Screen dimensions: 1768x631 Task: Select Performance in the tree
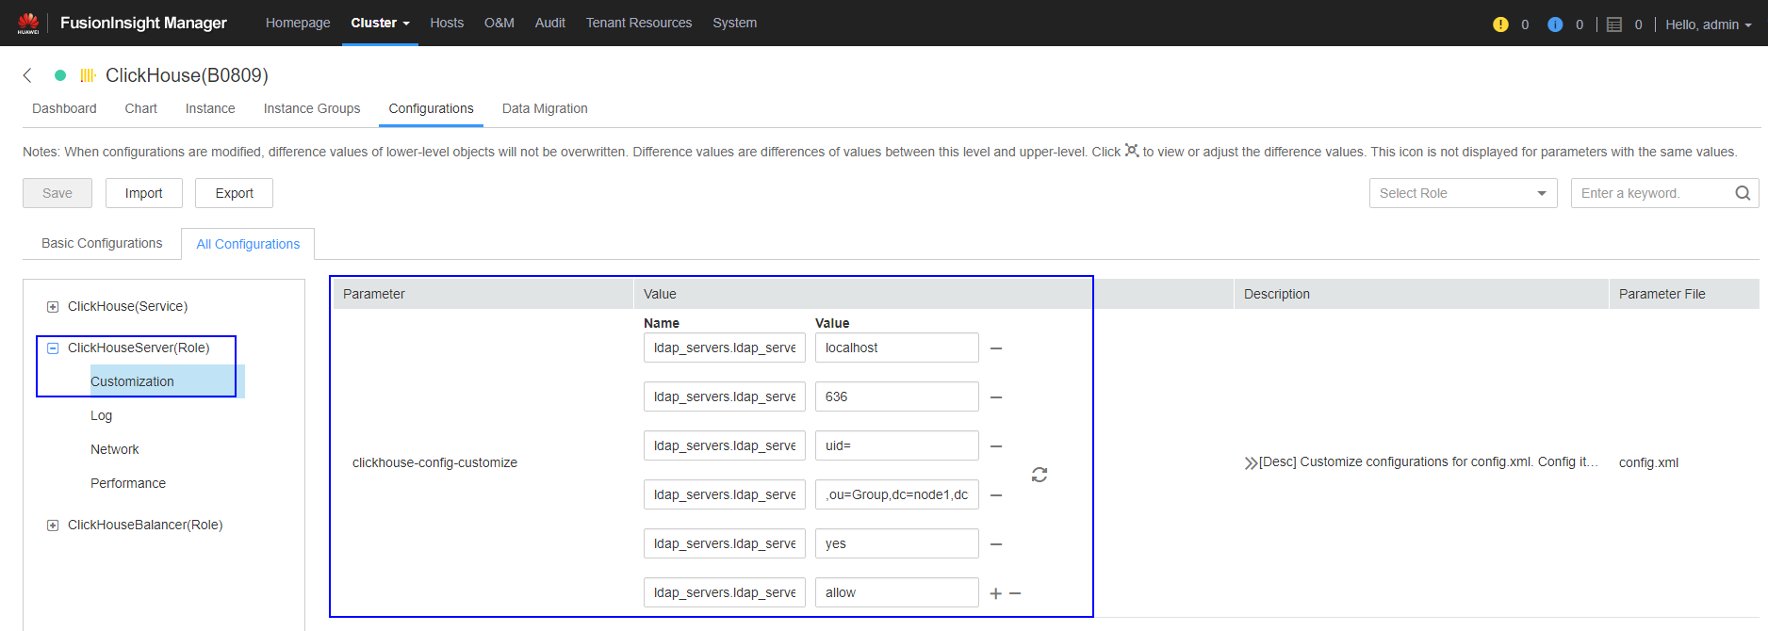(128, 483)
